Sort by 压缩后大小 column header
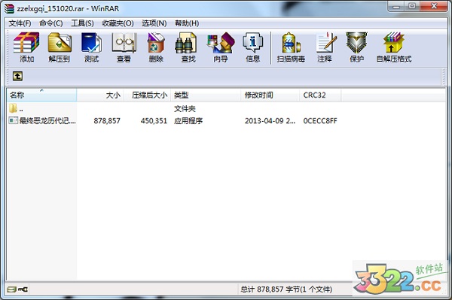The height and width of the screenshot is (300, 452). point(148,95)
